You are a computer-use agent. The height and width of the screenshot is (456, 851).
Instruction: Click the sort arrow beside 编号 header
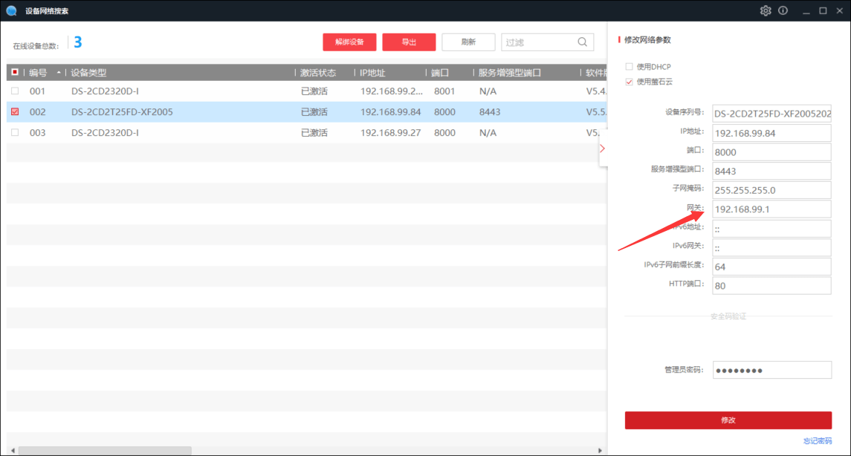(x=59, y=73)
